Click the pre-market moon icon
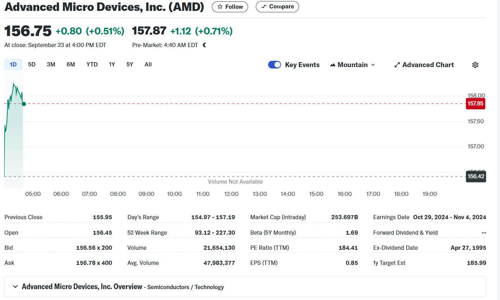This screenshot has width=500, height=300. pos(205,45)
